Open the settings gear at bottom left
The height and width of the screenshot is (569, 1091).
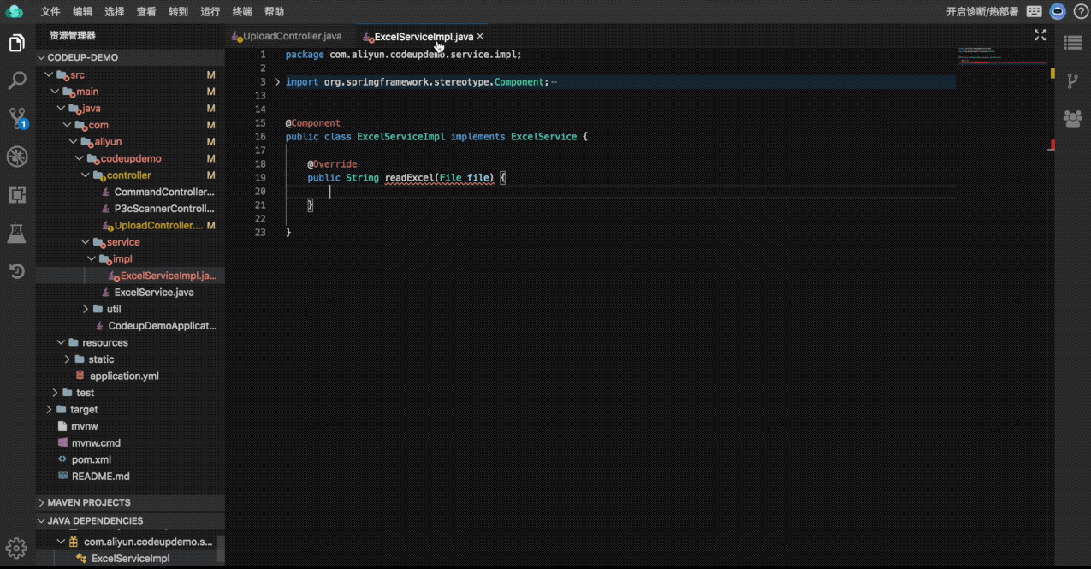coord(16,548)
